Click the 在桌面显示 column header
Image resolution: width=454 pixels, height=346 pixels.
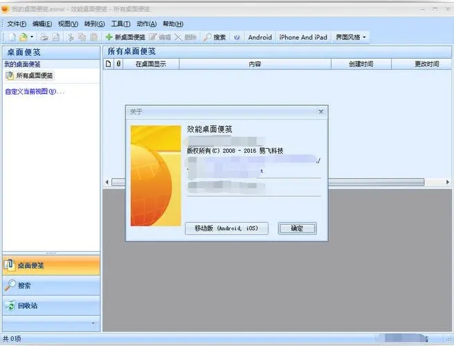point(151,64)
